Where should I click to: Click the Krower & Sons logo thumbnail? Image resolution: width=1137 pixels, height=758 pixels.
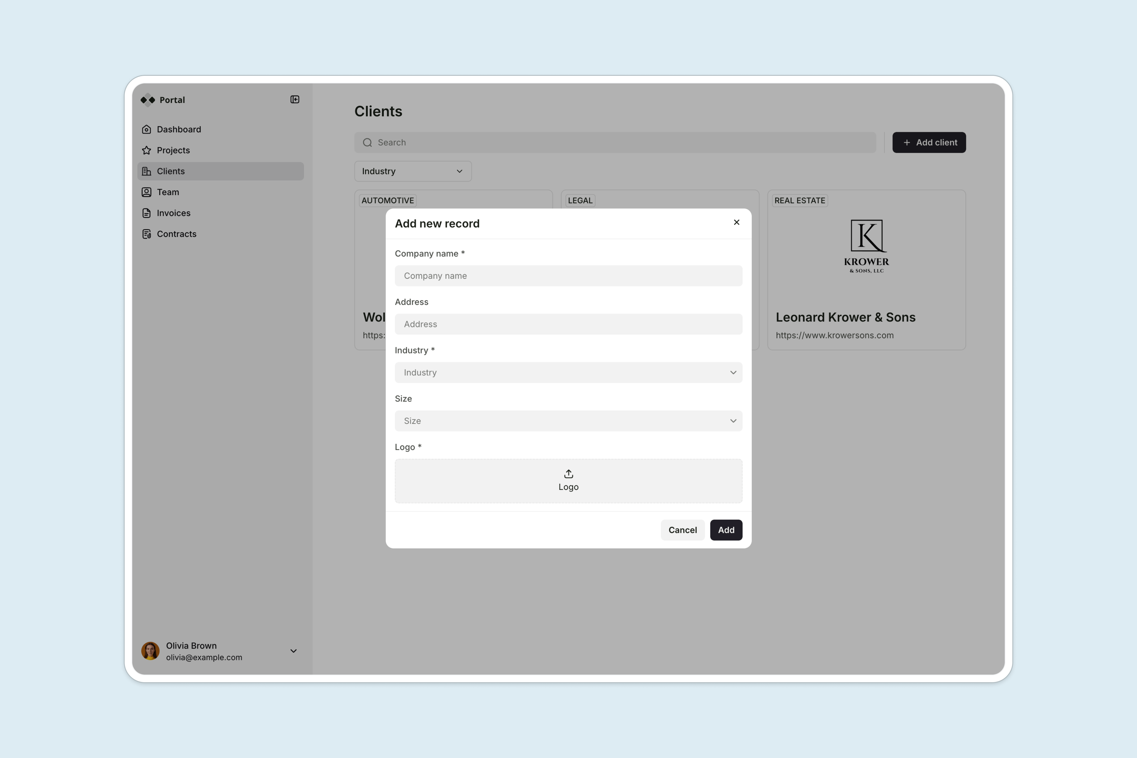coord(866,246)
